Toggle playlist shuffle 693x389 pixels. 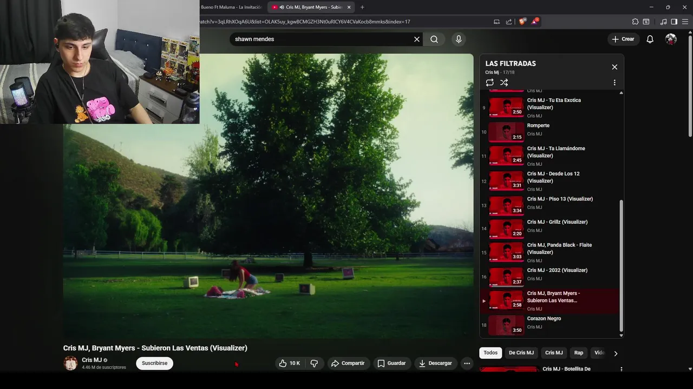point(504,83)
